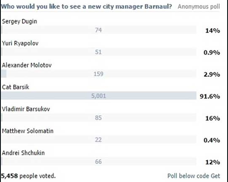Click Cat Barsik's bar showing 5,001 votes
Image resolution: width=228 pixels, height=182 pixels.
coord(99,96)
